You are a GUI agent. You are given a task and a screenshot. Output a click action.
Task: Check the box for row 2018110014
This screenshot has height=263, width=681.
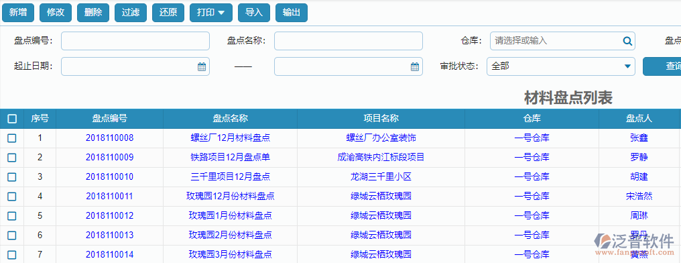[x=11, y=255]
